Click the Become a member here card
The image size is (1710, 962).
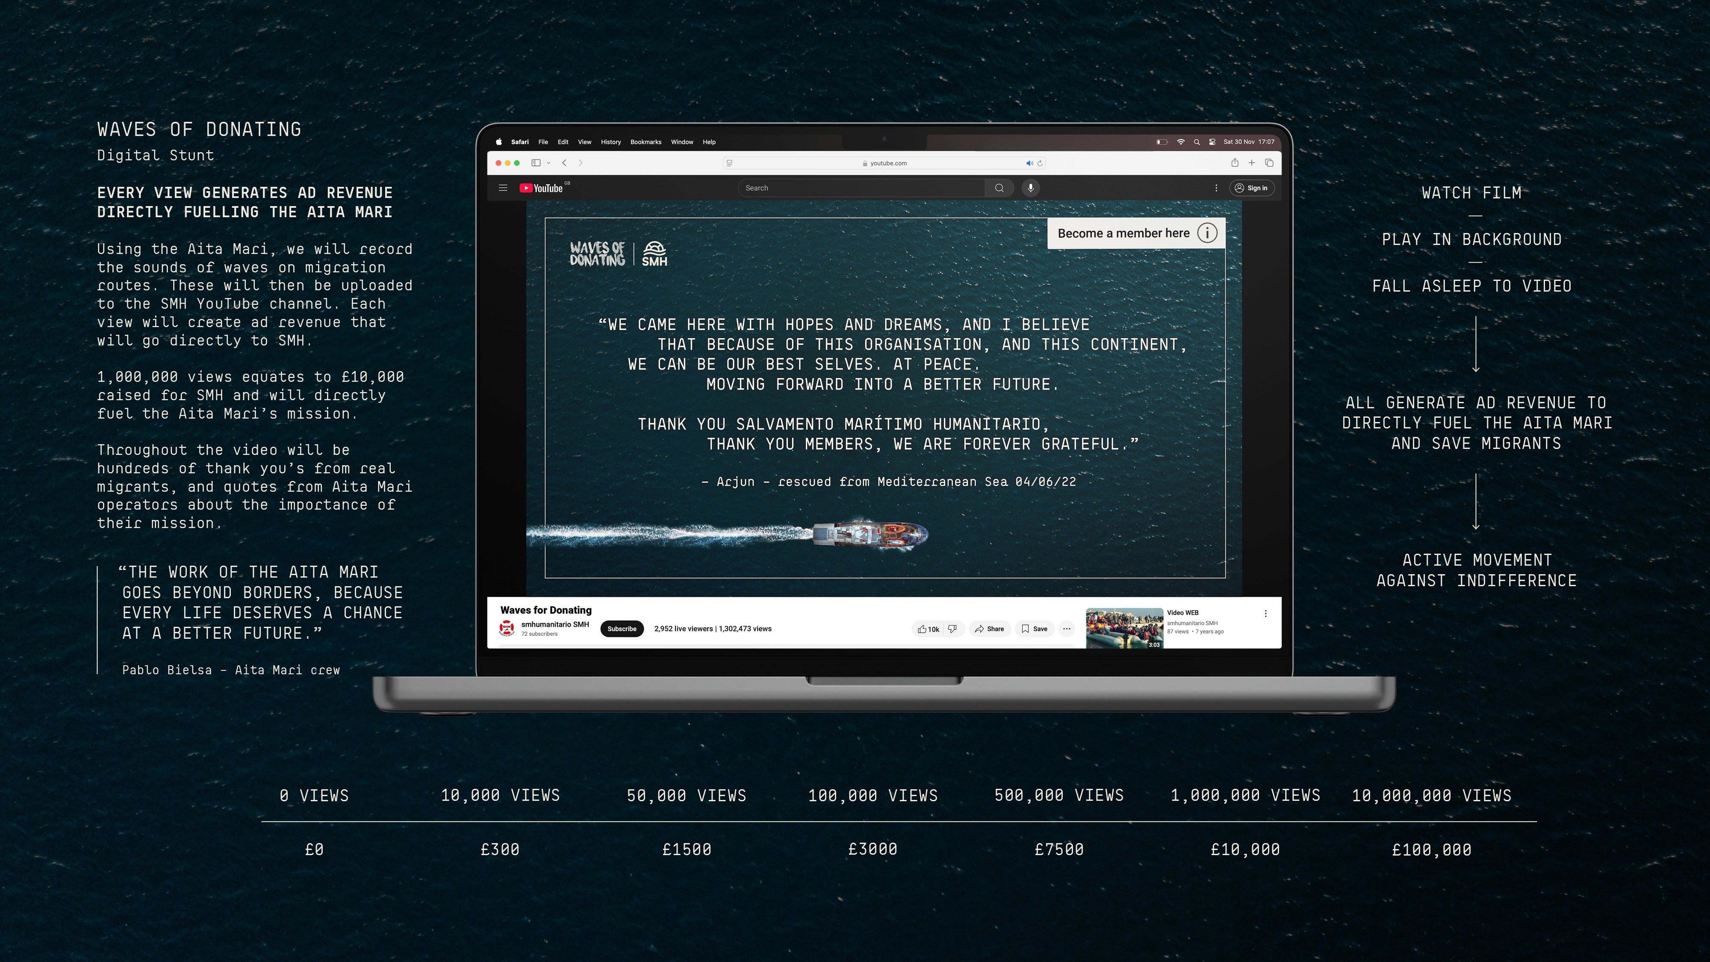click(x=1136, y=233)
